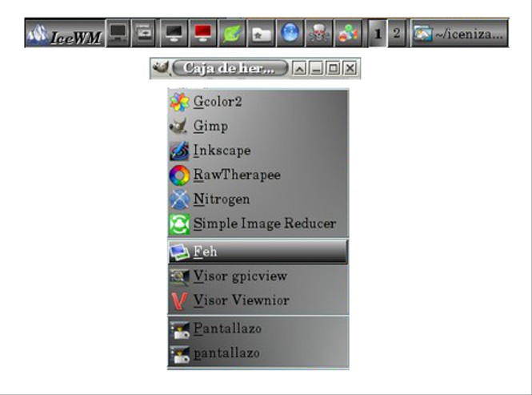Image resolution: width=532 pixels, height=395 pixels.
Task: Choose Visor Viewnior in the menu
Action: (258, 300)
